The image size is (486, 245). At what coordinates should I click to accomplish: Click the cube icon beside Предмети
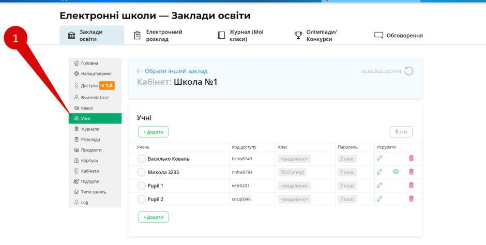pos(77,150)
